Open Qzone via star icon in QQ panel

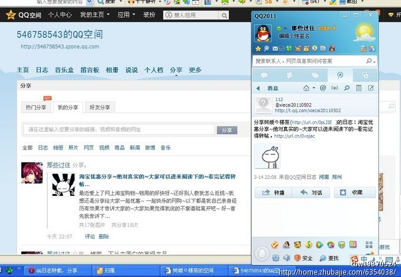pos(258,48)
